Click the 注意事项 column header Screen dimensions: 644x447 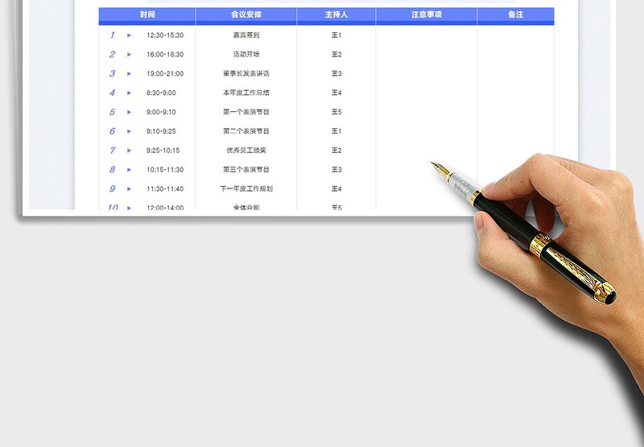426,14
